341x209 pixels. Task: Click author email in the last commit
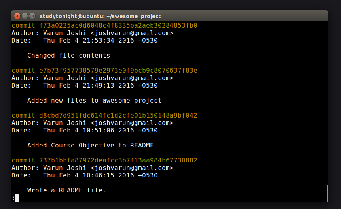pos(132,168)
